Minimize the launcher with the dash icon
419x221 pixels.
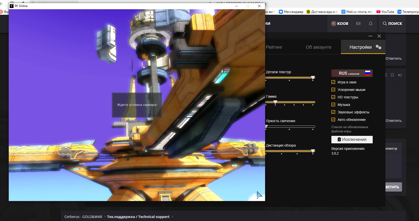click(370, 36)
